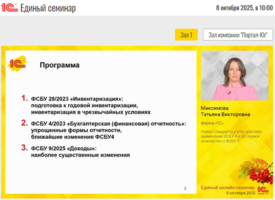Click the red number 2 list marker
275x200 pixels.
pyautogui.click(x=24, y=123)
